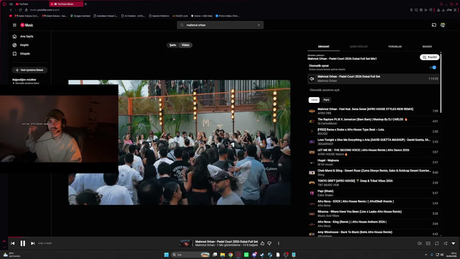Open a new browser tab

86,4
